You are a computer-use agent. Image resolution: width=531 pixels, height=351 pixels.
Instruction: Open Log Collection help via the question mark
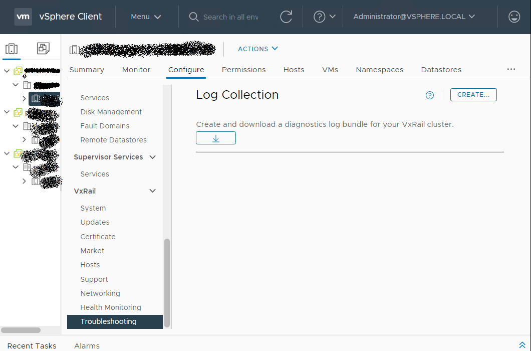429,95
